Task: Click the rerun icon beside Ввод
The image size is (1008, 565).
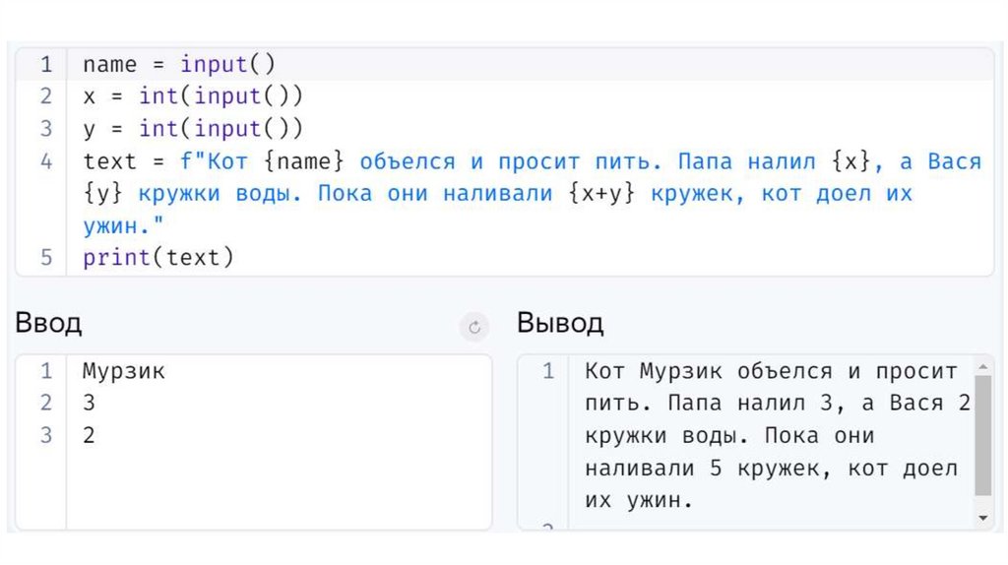Action: pos(474,328)
